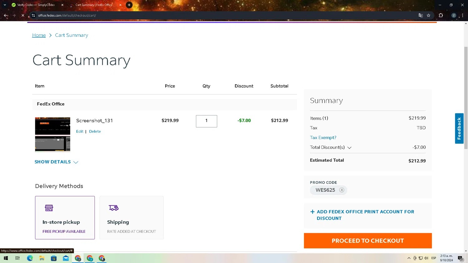Open the browser extensions menu
This screenshot has height=263, width=468.
pos(441,15)
